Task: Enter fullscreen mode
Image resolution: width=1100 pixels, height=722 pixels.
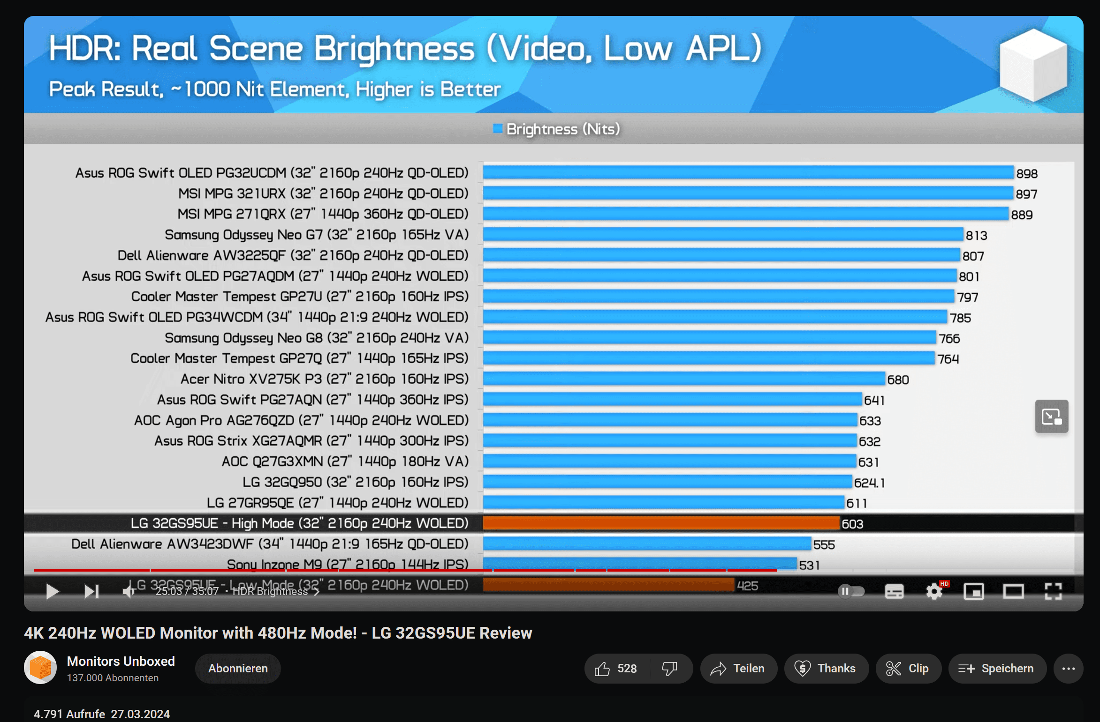Action: [1053, 592]
